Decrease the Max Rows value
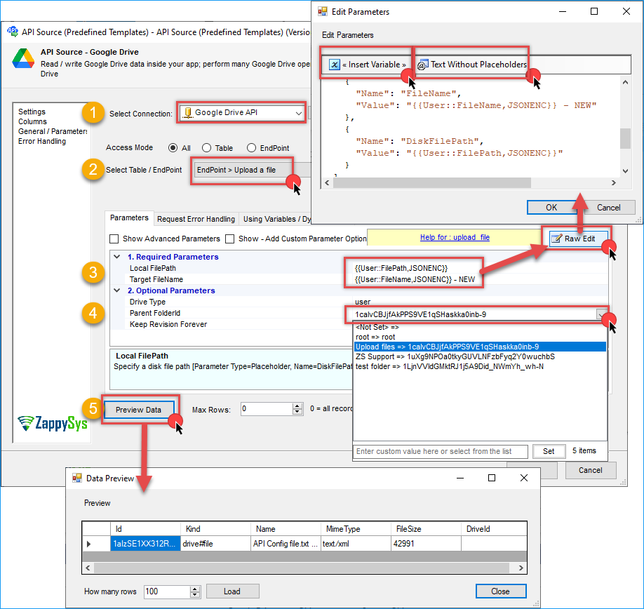This screenshot has height=609, width=644. coord(297,412)
